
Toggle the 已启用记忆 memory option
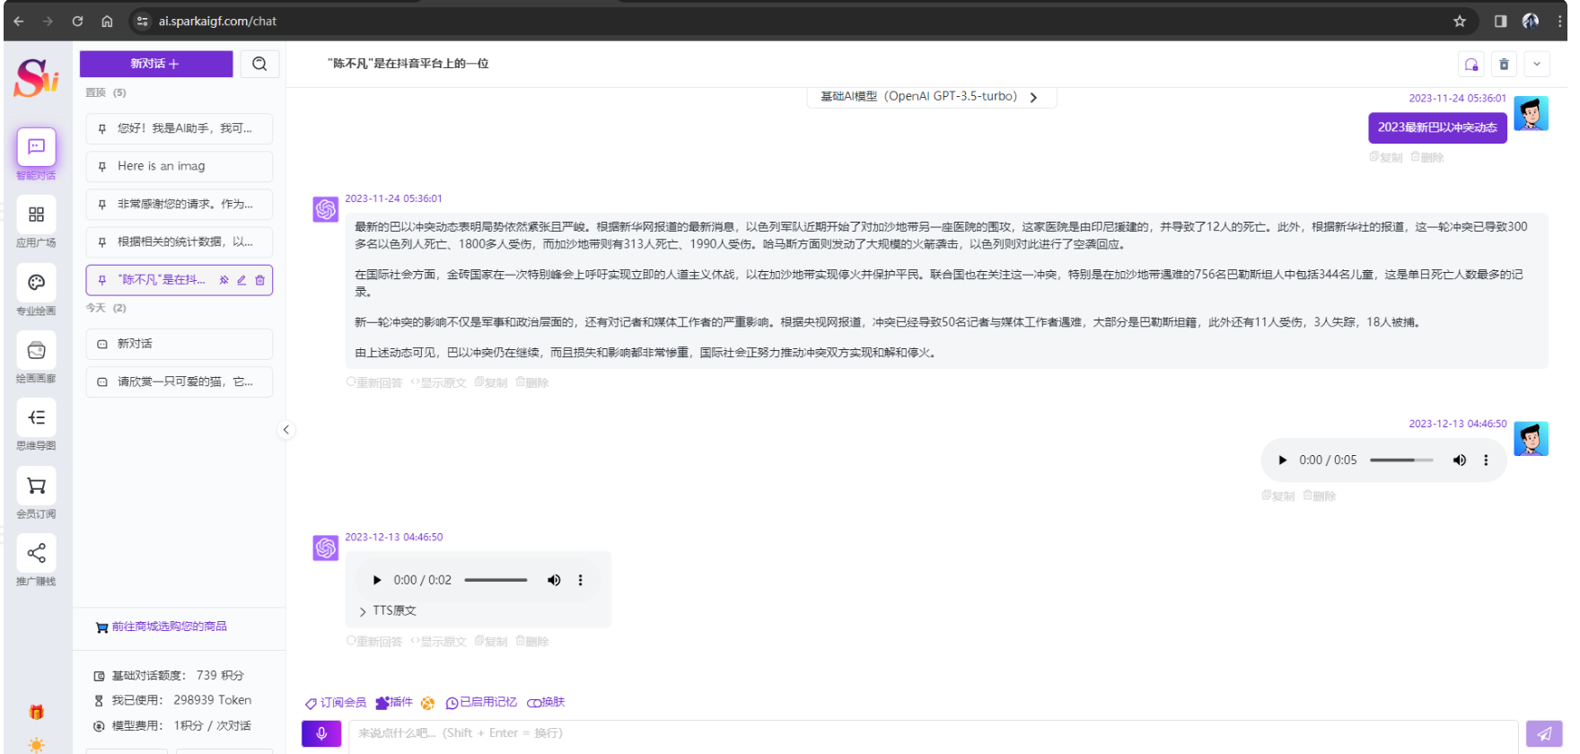pyautogui.click(x=481, y=703)
